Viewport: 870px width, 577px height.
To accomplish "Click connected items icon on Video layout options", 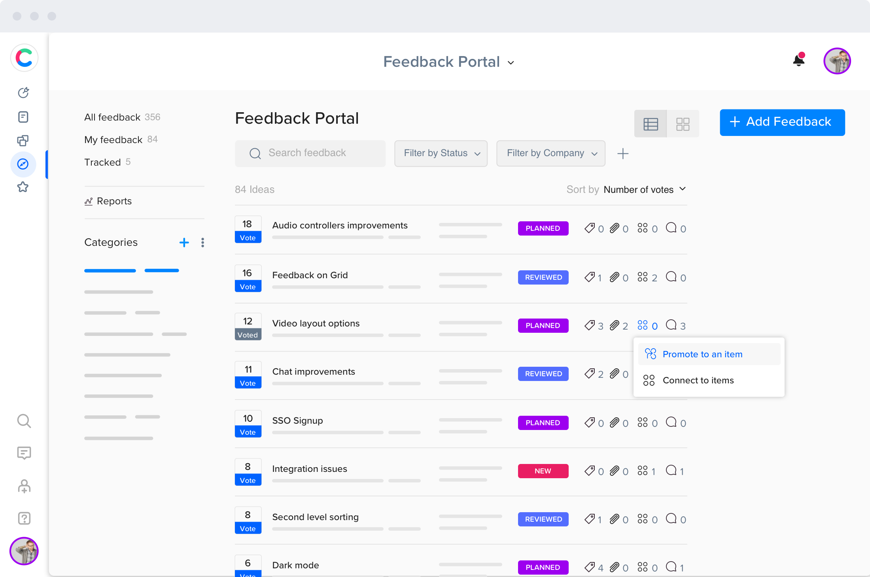I will 643,325.
